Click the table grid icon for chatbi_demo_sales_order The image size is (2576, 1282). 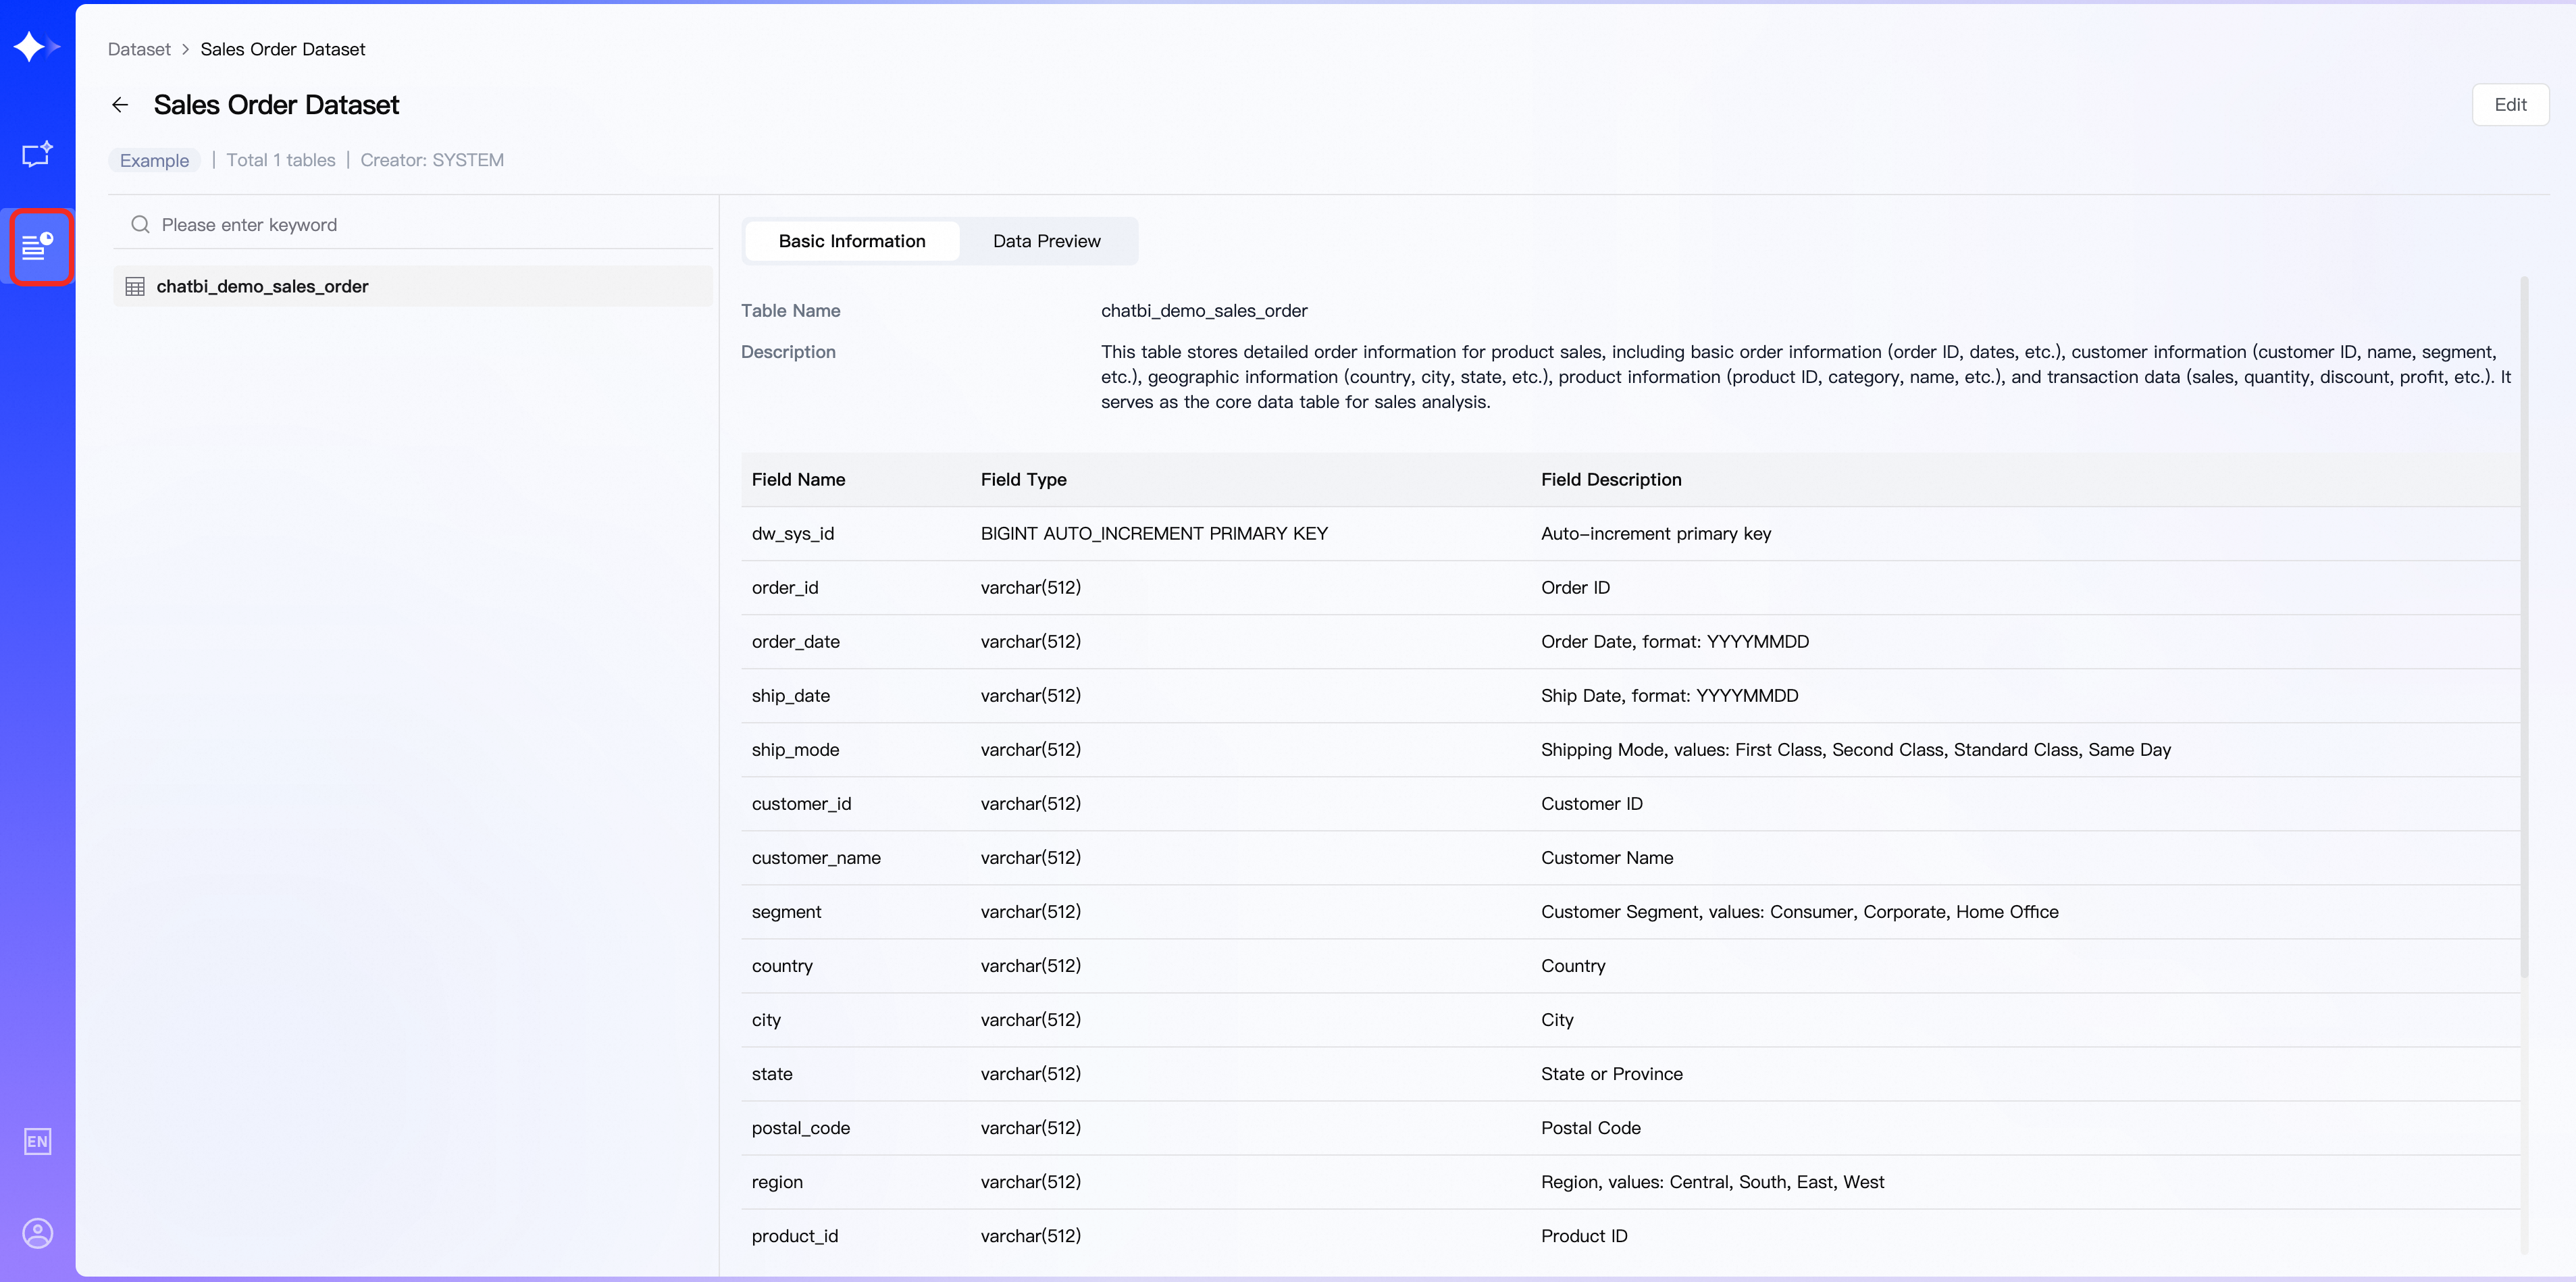(135, 287)
